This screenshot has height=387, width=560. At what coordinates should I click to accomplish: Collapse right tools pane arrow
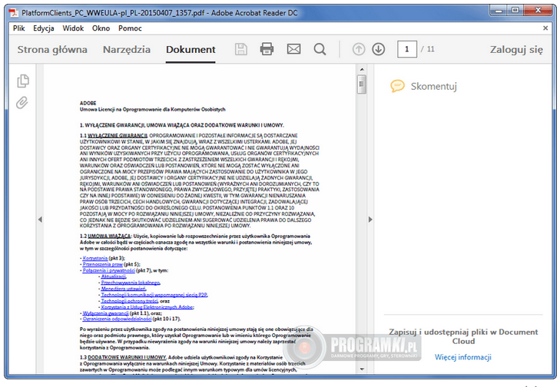click(370, 219)
